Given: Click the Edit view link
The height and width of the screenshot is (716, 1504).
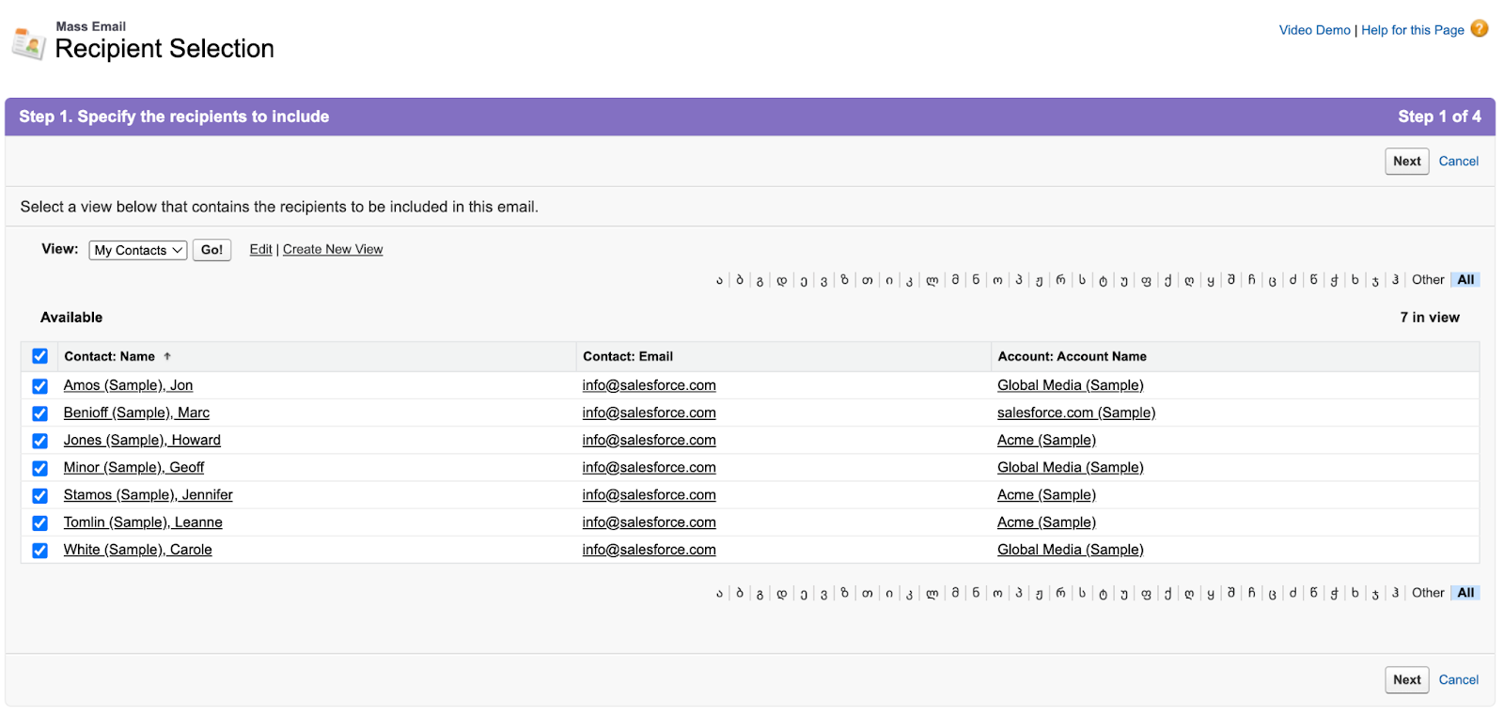Looking at the screenshot, I should coord(260,249).
